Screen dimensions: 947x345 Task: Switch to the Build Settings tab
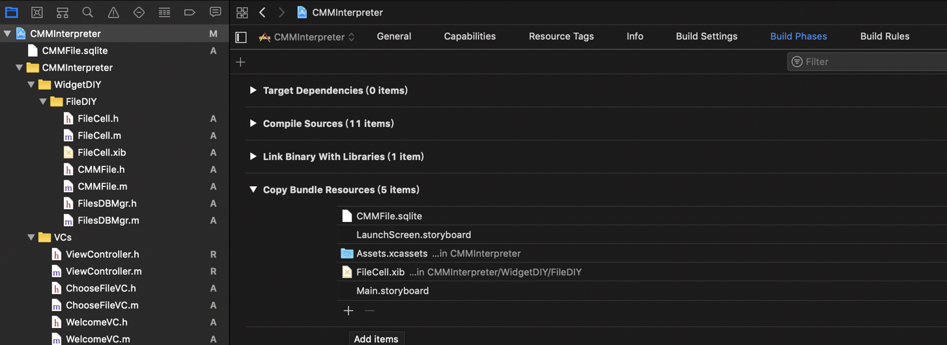click(707, 36)
